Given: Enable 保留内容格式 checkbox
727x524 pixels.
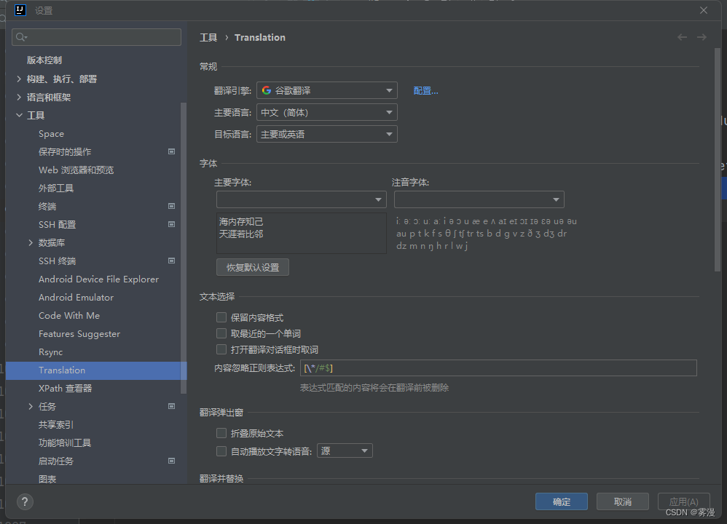Looking at the screenshot, I should [x=221, y=317].
